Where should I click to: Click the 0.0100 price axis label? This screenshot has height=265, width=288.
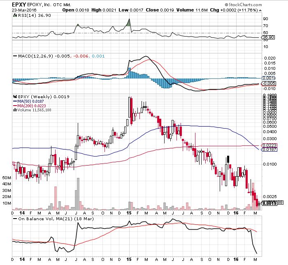point(270,164)
